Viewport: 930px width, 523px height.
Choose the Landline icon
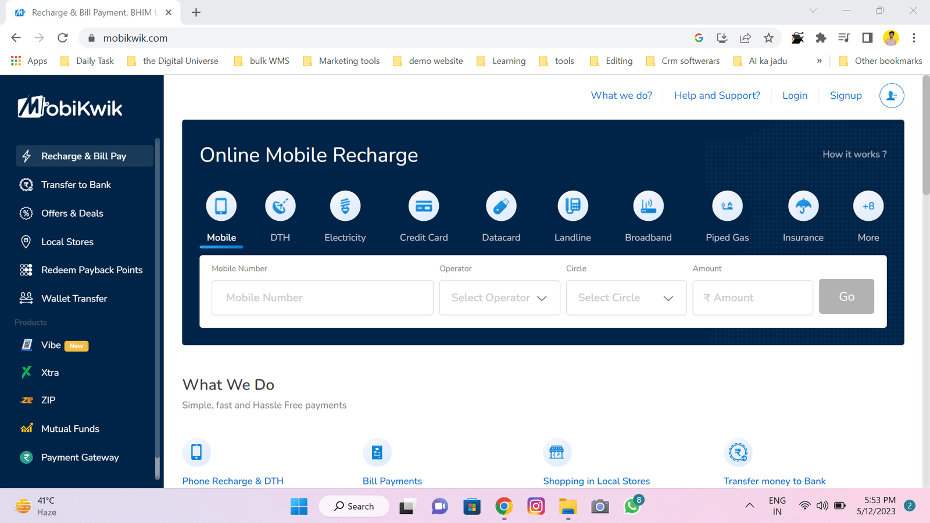click(573, 206)
